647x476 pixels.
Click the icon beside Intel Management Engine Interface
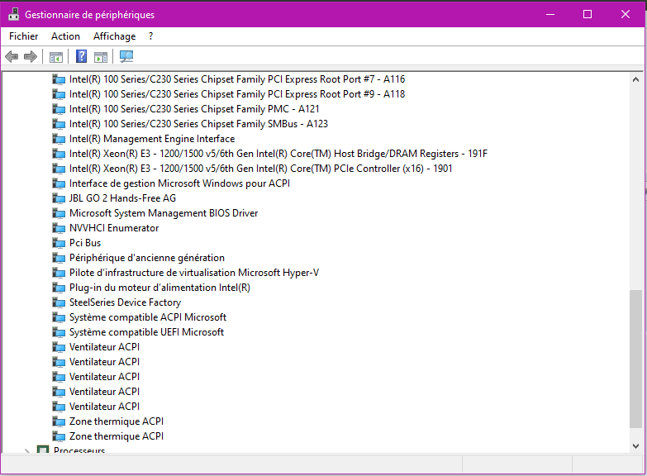pos(59,139)
